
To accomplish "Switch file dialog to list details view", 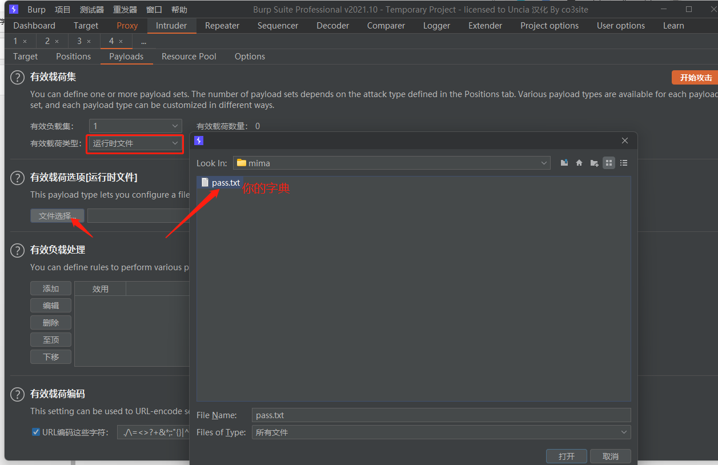I will (624, 163).
